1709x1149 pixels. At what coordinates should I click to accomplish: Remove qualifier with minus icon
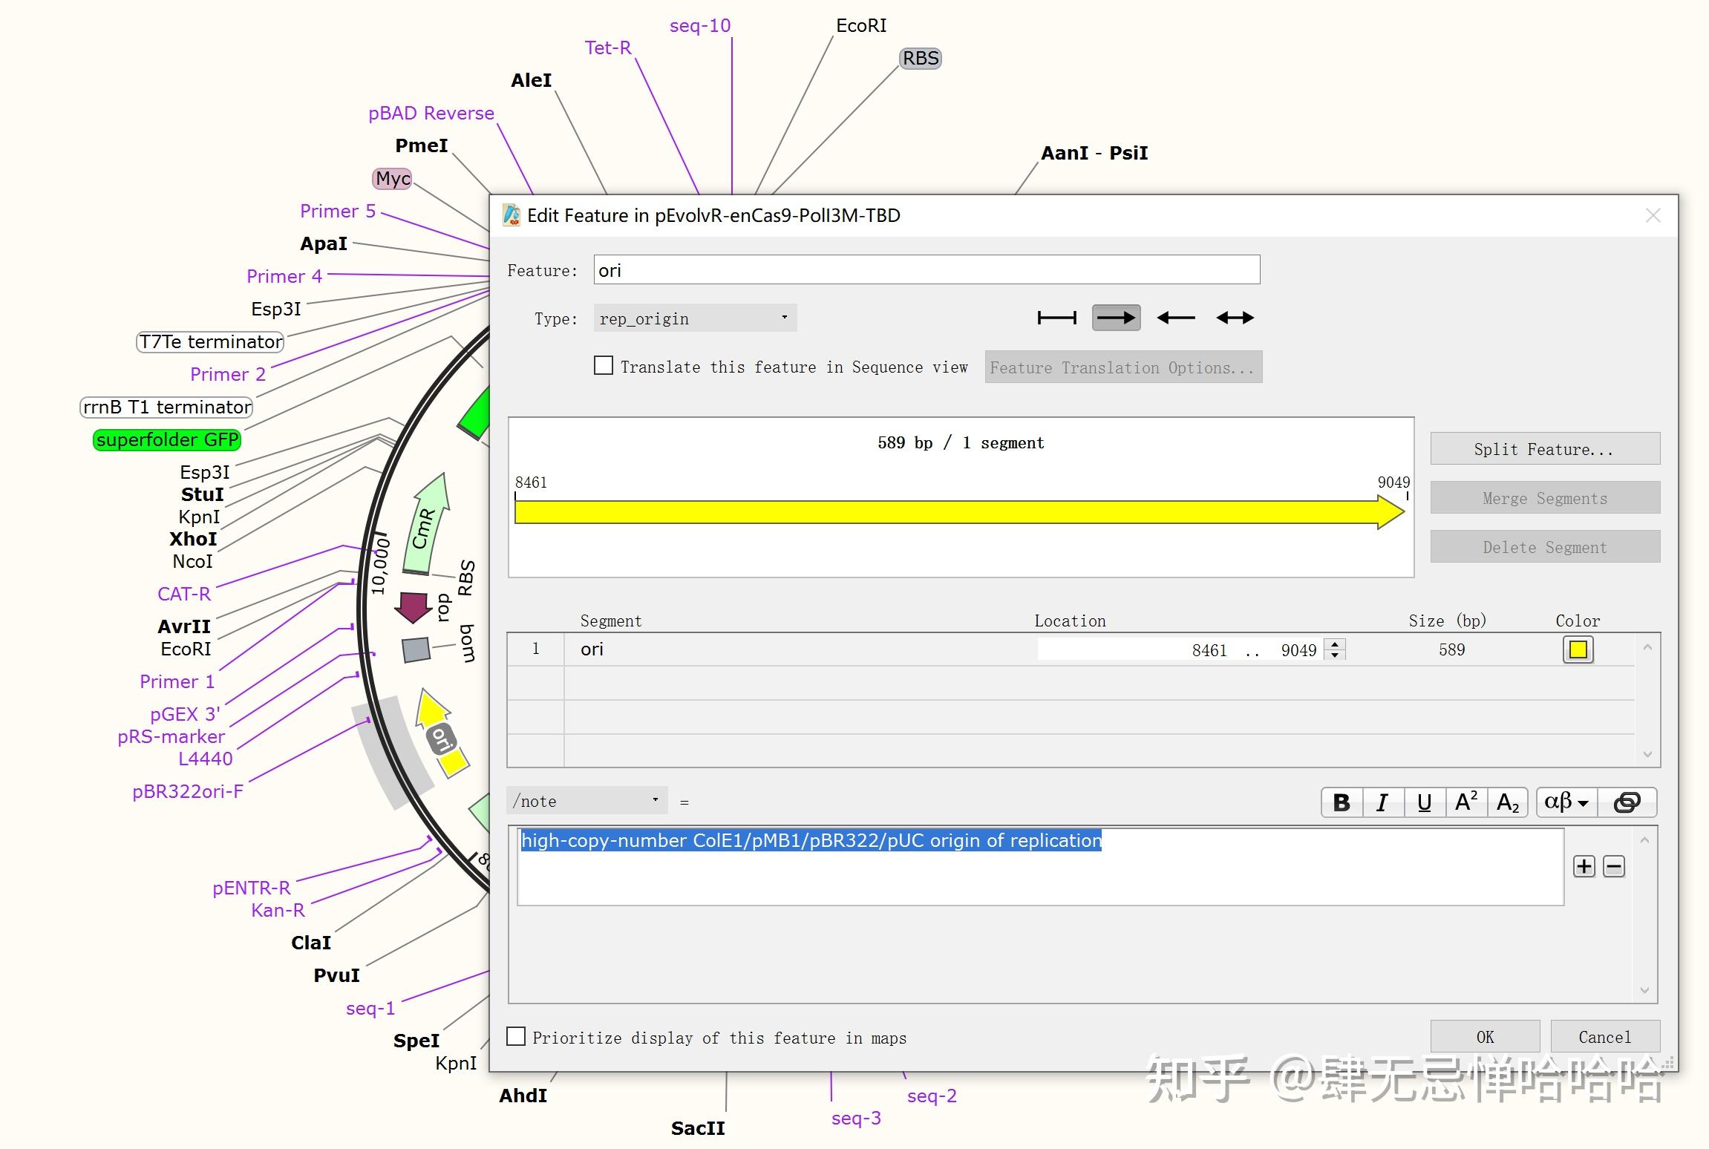pyautogui.click(x=1614, y=866)
